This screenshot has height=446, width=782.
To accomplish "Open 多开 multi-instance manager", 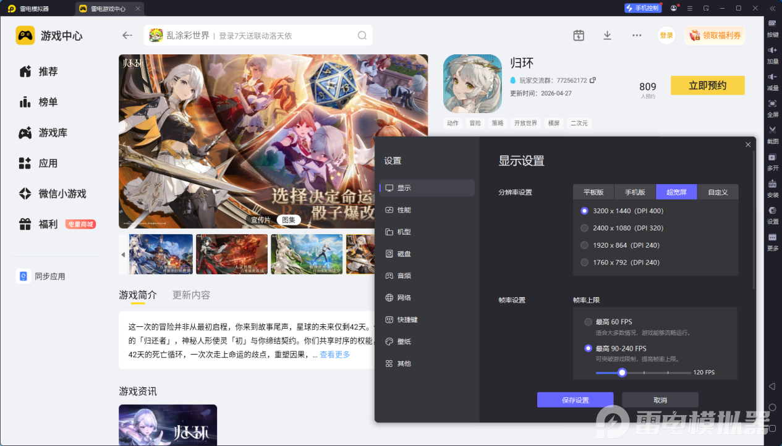I will click(773, 161).
